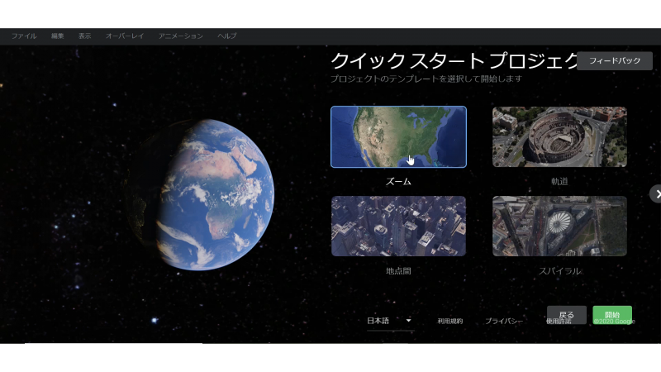This screenshot has height=372, width=661.
Task: Click the next arrow at right edge
Action: [x=655, y=193]
